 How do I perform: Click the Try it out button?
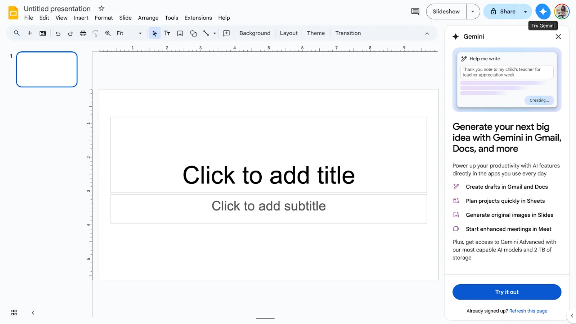pos(507,292)
